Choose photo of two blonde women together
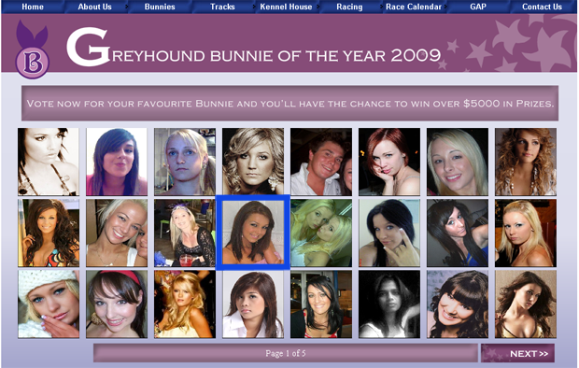The width and height of the screenshot is (579, 368). click(321, 233)
